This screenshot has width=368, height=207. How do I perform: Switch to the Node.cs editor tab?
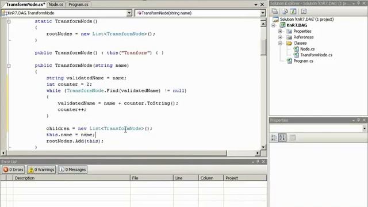56,5
